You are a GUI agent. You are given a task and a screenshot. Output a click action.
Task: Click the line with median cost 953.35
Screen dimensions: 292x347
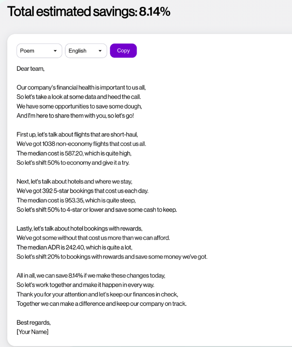(76, 200)
